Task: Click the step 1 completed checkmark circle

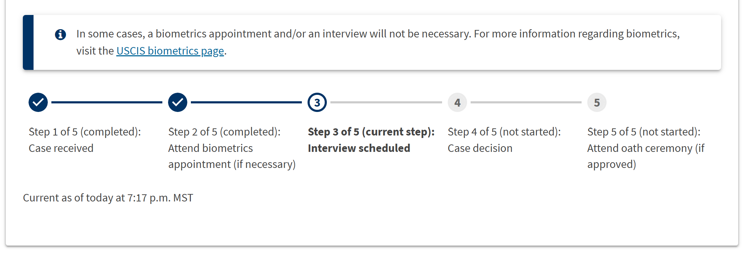Action: (x=38, y=102)
